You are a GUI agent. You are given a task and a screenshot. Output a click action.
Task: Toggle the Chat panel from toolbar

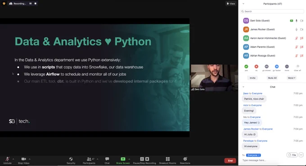(107, 159)
